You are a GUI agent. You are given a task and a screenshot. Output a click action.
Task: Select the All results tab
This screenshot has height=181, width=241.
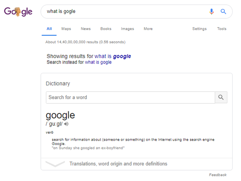tap(49, 29)
